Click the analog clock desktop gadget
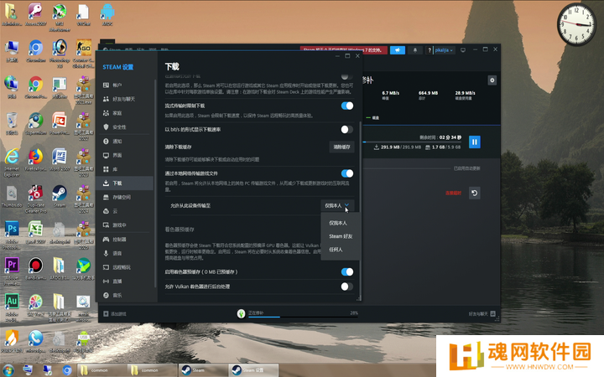The height and width of the screenshot is (377, 604). 576,25
